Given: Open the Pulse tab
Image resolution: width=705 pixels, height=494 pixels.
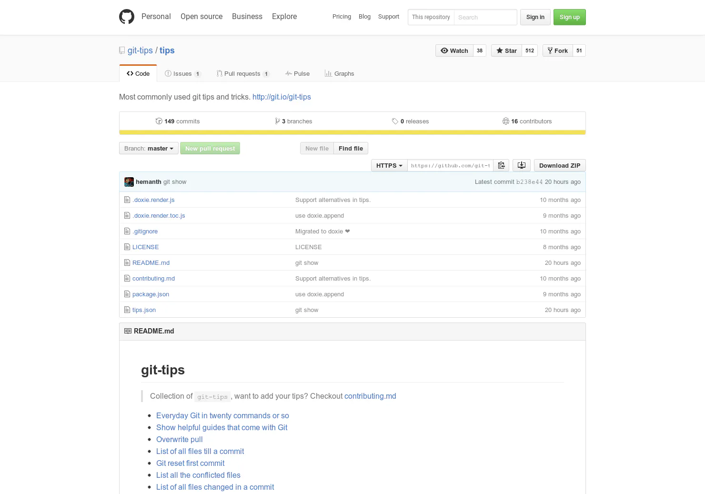Looking at the screenshot, I should tap(297, 73).
